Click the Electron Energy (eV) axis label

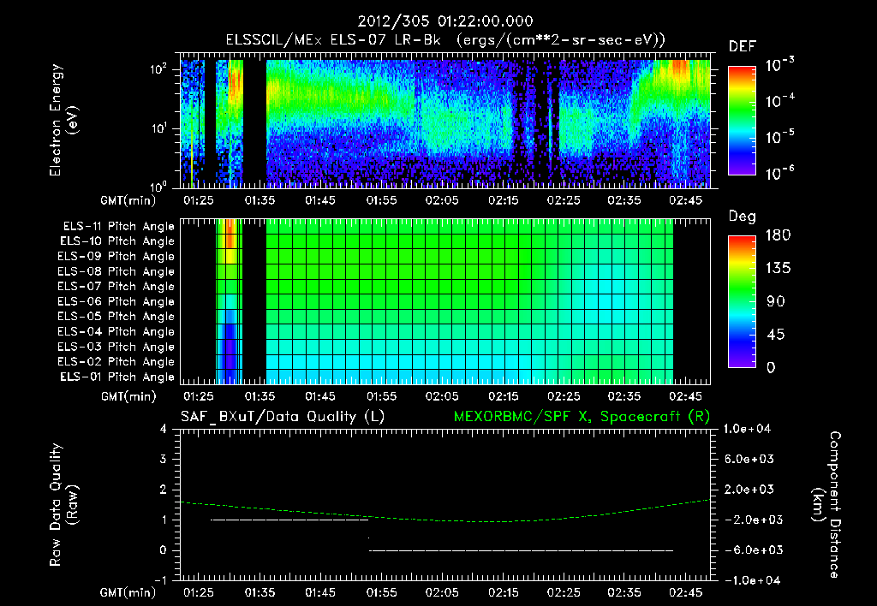tap(63, 120)
